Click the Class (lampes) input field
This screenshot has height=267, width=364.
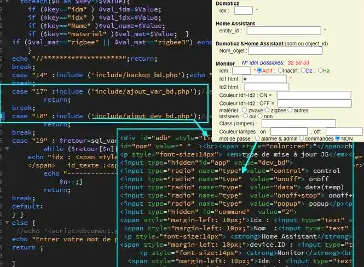point(298,124)
